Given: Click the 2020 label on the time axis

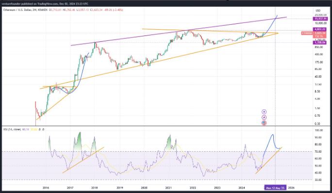Looking at the screenshot, I should (144, 188).
